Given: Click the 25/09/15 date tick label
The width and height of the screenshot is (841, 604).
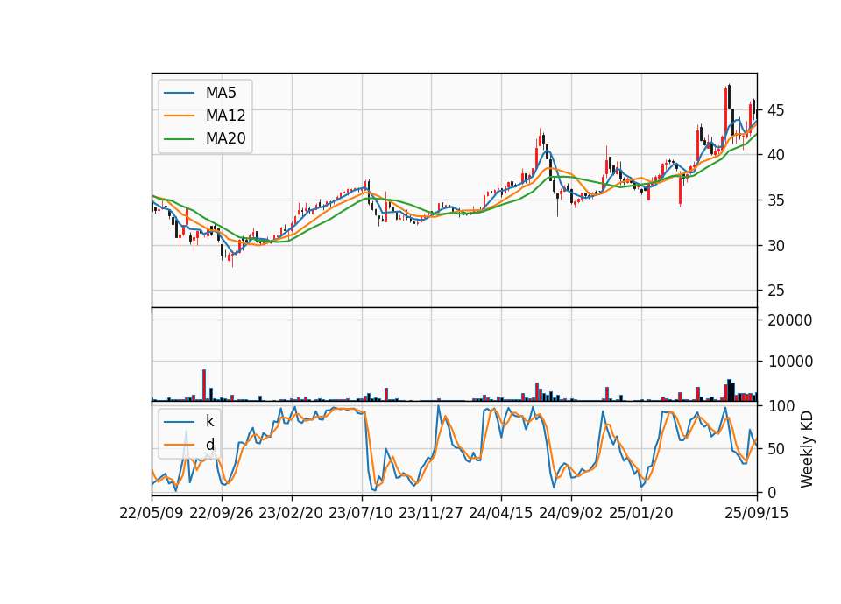Looking at the screenshot, I should [x=757, y=513].
